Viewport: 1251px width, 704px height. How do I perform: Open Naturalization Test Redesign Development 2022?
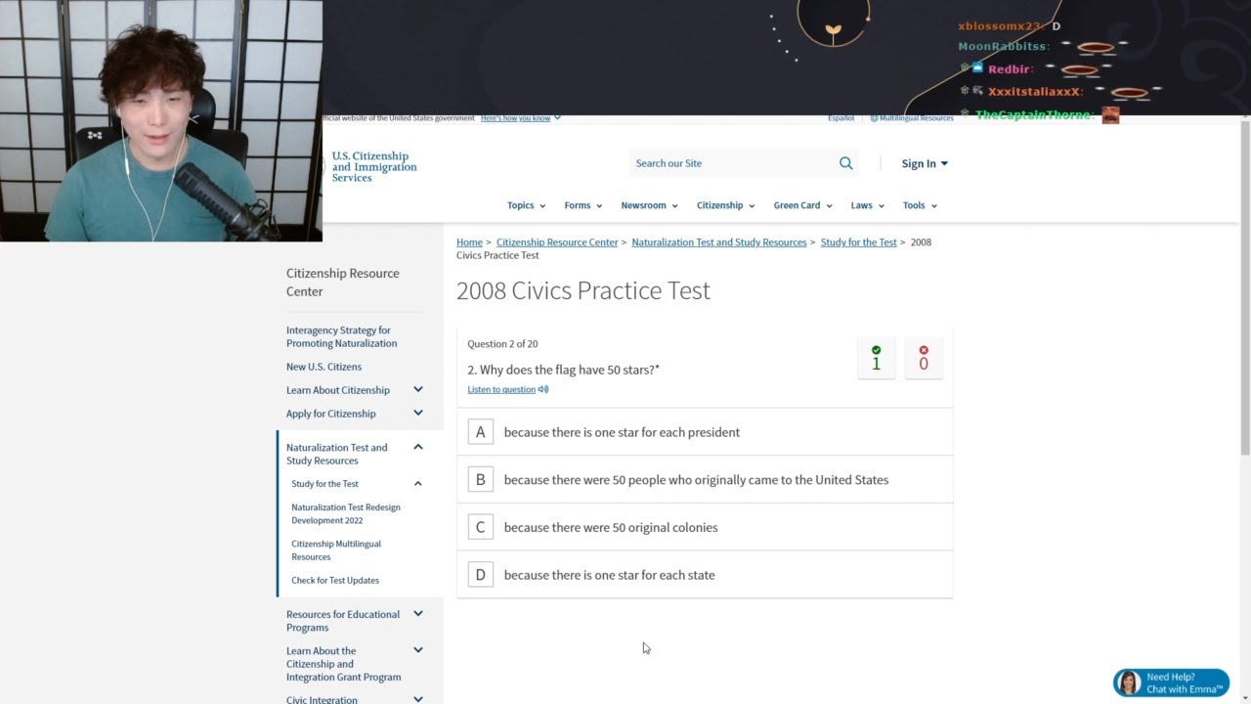pyautogui.click(x=346, y=514)
